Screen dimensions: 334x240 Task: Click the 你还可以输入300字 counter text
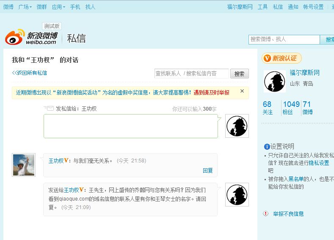(x=194, y=109)
